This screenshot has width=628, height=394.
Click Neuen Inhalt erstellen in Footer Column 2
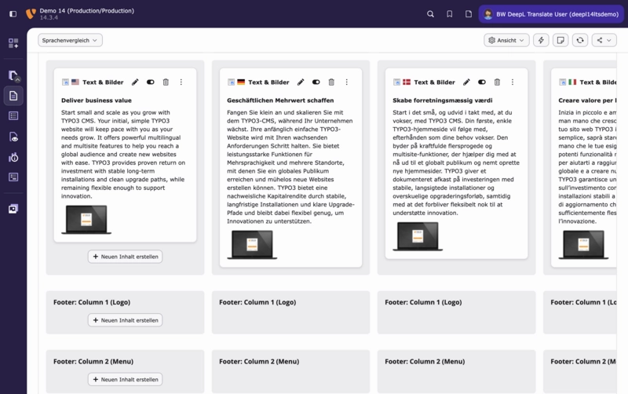pyautogui.click(x=126, y=380)
